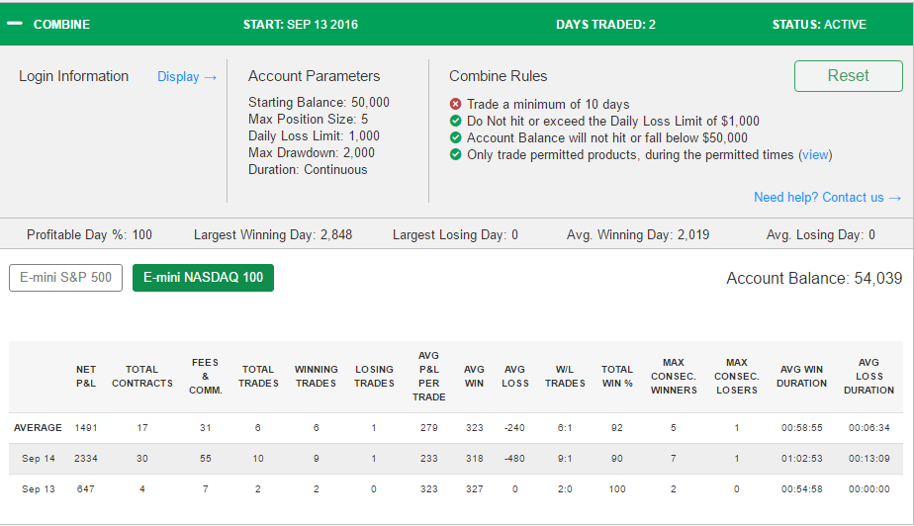Image resolution: width=914 pixels, height=526 pixels.
Task: Click the NET P&L column header
Action: pos(86,377)
